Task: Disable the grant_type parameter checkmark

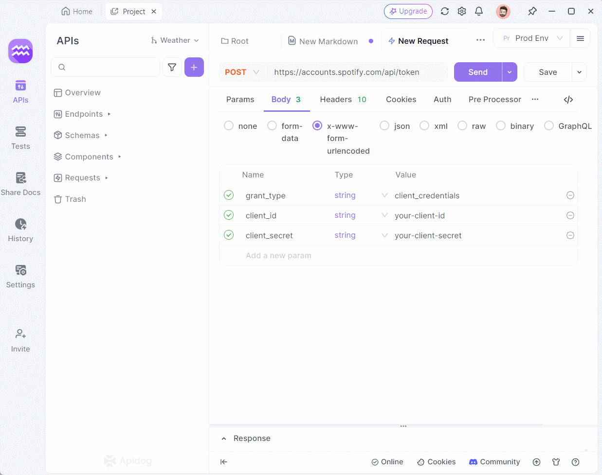Action: tap(229, 195)
